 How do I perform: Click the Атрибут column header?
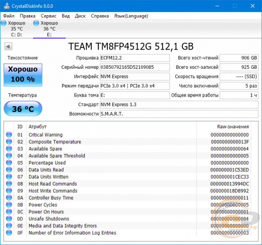[x=37, y=127]
